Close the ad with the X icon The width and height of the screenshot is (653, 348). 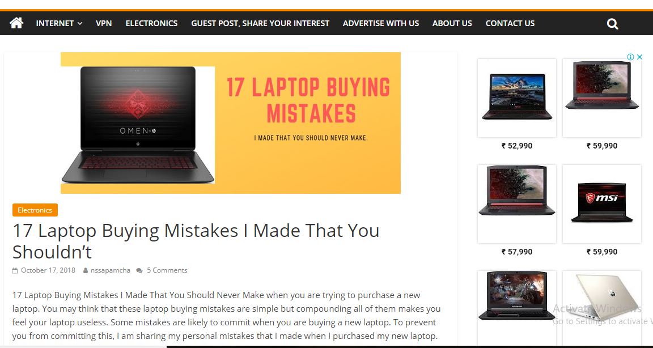[x=639, y=57]
